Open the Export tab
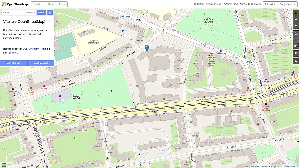The height and width of the screenshot is (168, 299). pos(62,4)
